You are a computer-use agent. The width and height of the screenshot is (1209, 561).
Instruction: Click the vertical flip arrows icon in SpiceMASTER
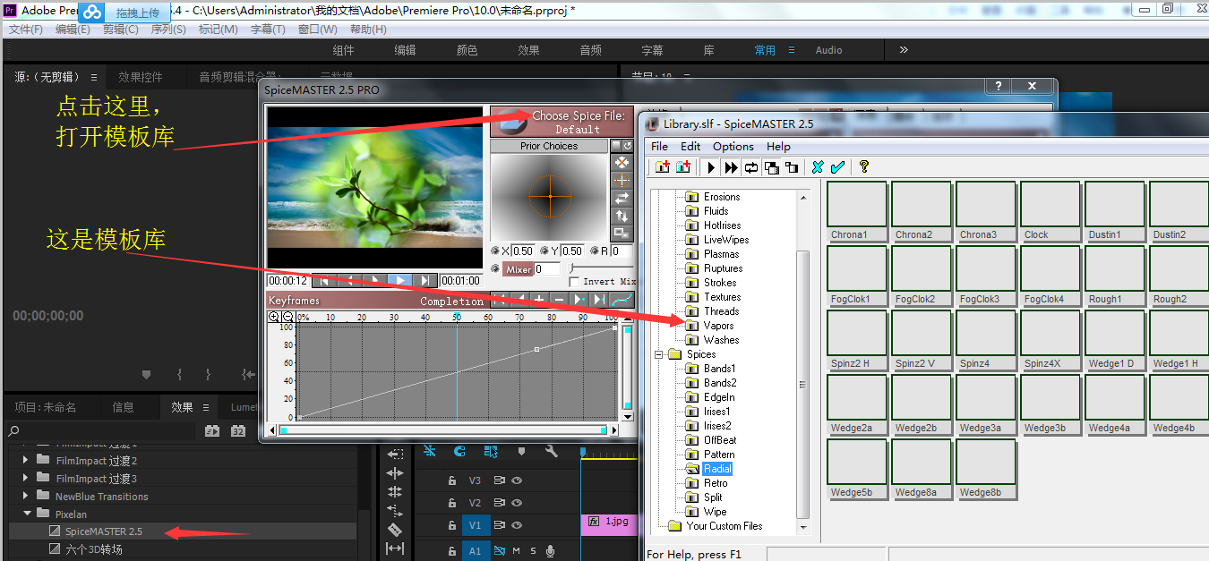click(622, 217)
